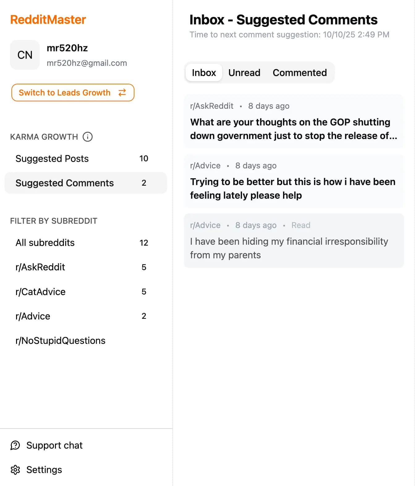This screenshot has height=486, width=415.
Task: Click the Karma Growth info icon
Action: pyautogui.click(x=88, y=137)
